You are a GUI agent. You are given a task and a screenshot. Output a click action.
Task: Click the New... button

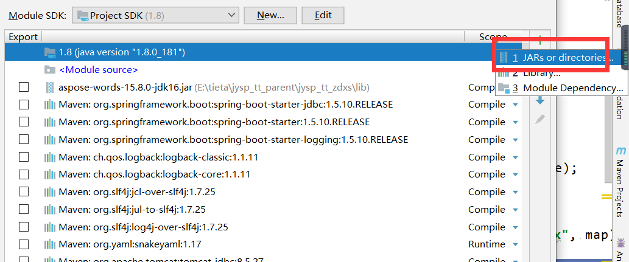click(x=270, y=16)
